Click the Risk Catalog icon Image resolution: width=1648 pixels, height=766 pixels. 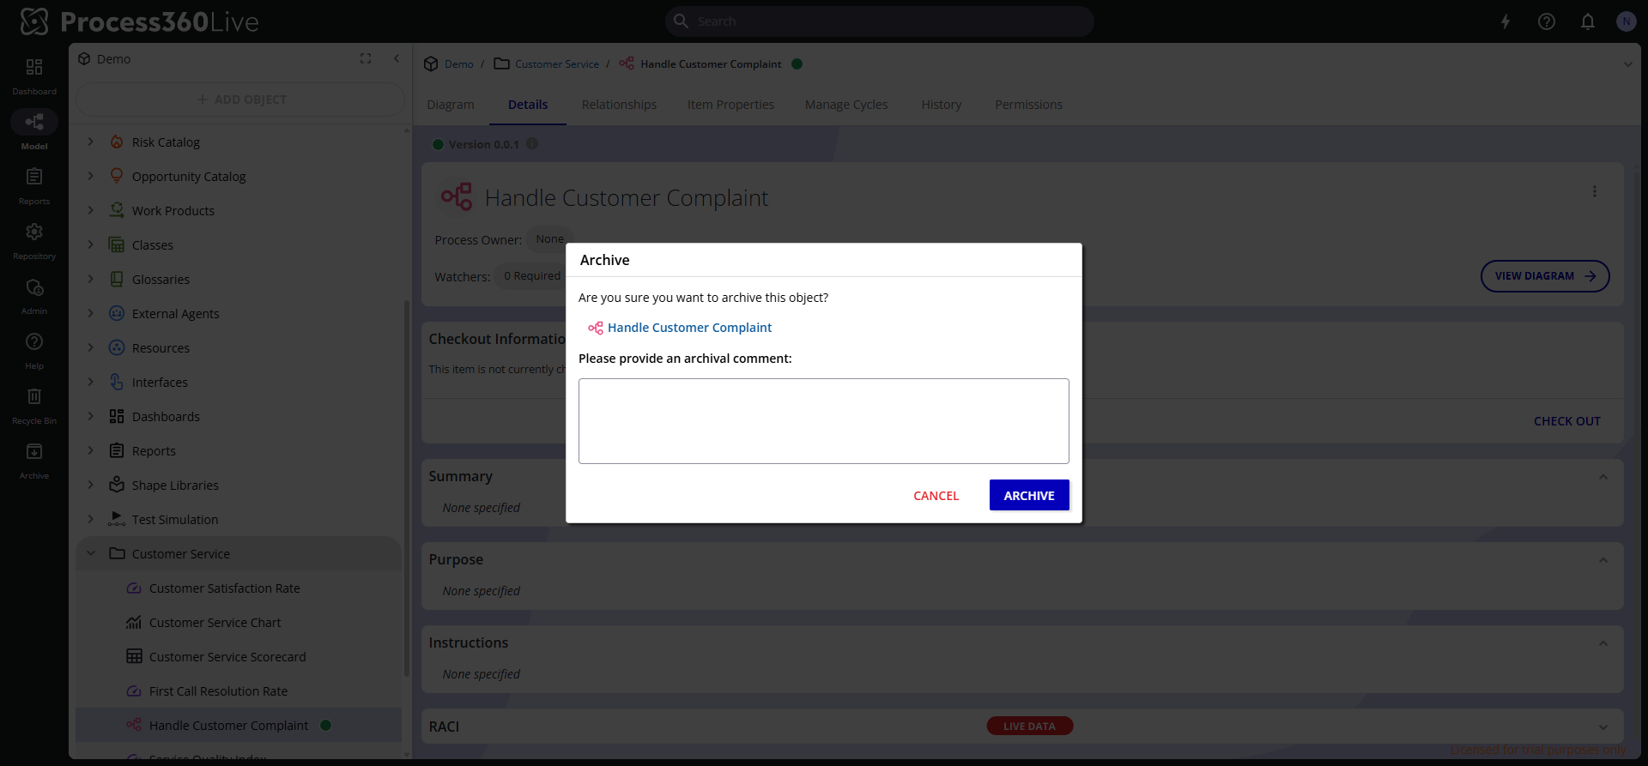coord(117,142)
